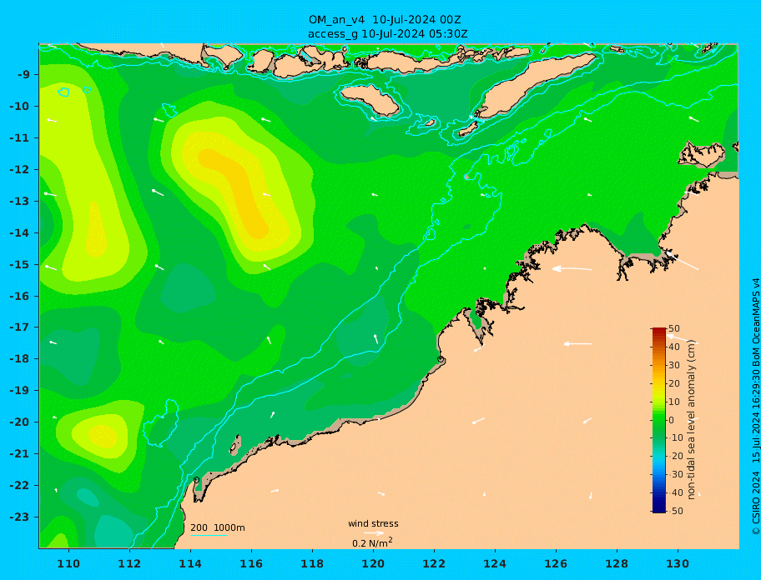Pick colorbar tick value 40
This screenshot has width=761, height=580.
674,347
